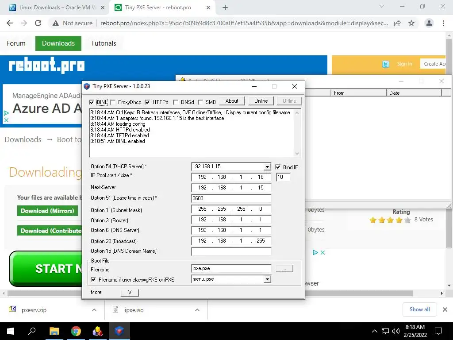Click the IP pool size field
Image resolution: width=453 pixels, height=340 pixels.
(283, 177)
